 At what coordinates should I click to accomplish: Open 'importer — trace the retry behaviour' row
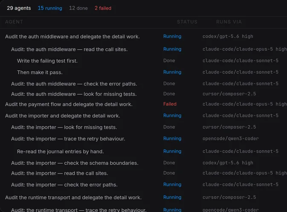pos(143,139)
